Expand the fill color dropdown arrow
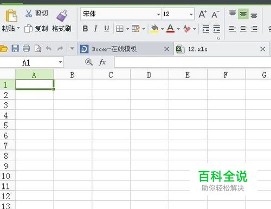Image resolution: width=271 pixels, height=209 pixels. [162, 29]
